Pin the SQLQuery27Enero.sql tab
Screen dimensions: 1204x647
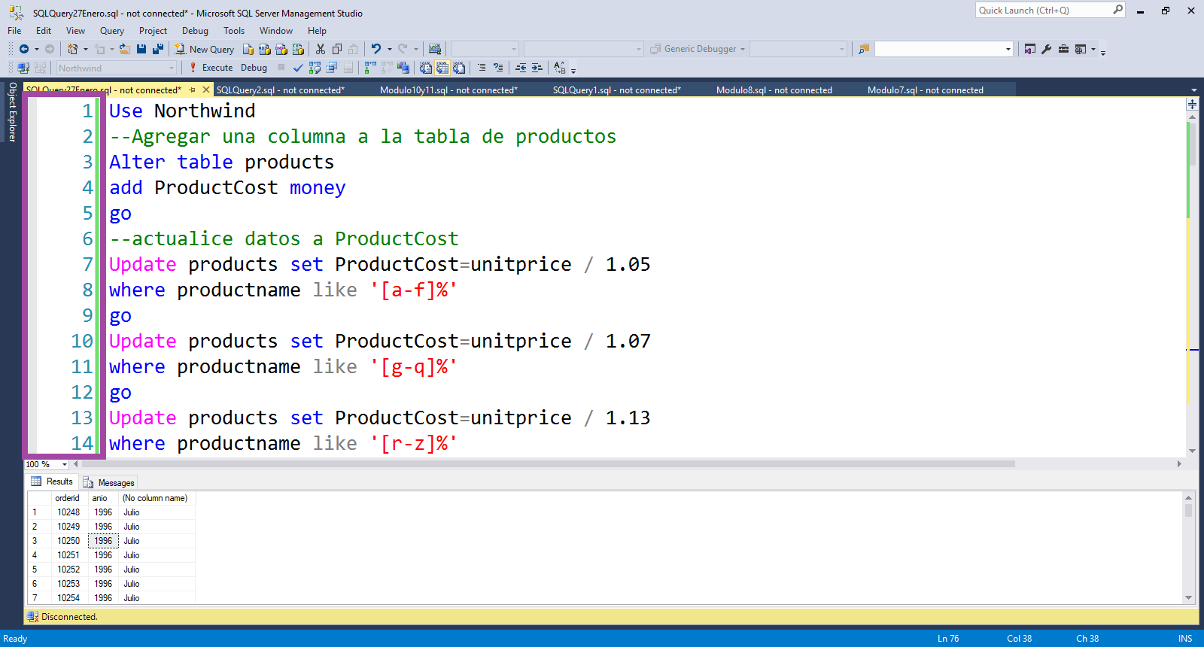click(x=193, y=90)
